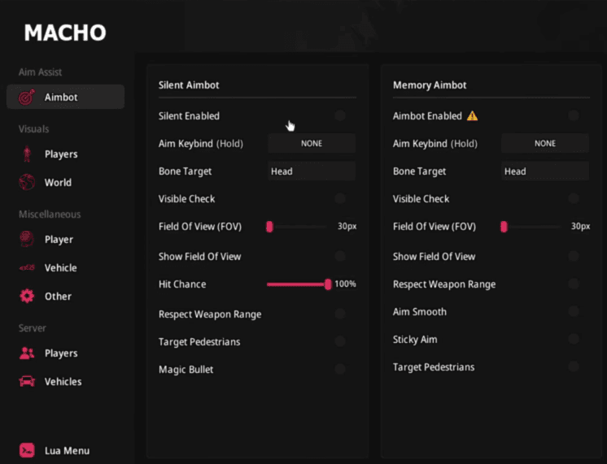Open Bone Target dropdown in Silent Aimbot
The width and height of the screenshot is (607, 464).
[312, 171]
